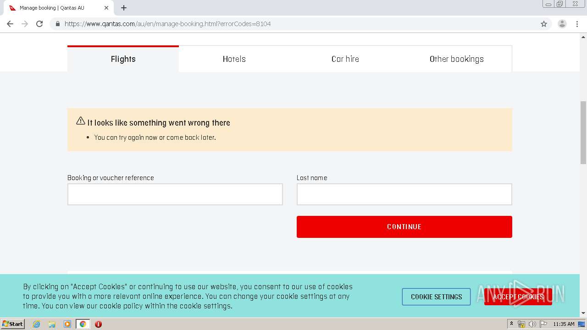This screenshot has height=330, width=587.
Task: Focus the Booking or voucher reference field
Action: (x=175, y=194)
